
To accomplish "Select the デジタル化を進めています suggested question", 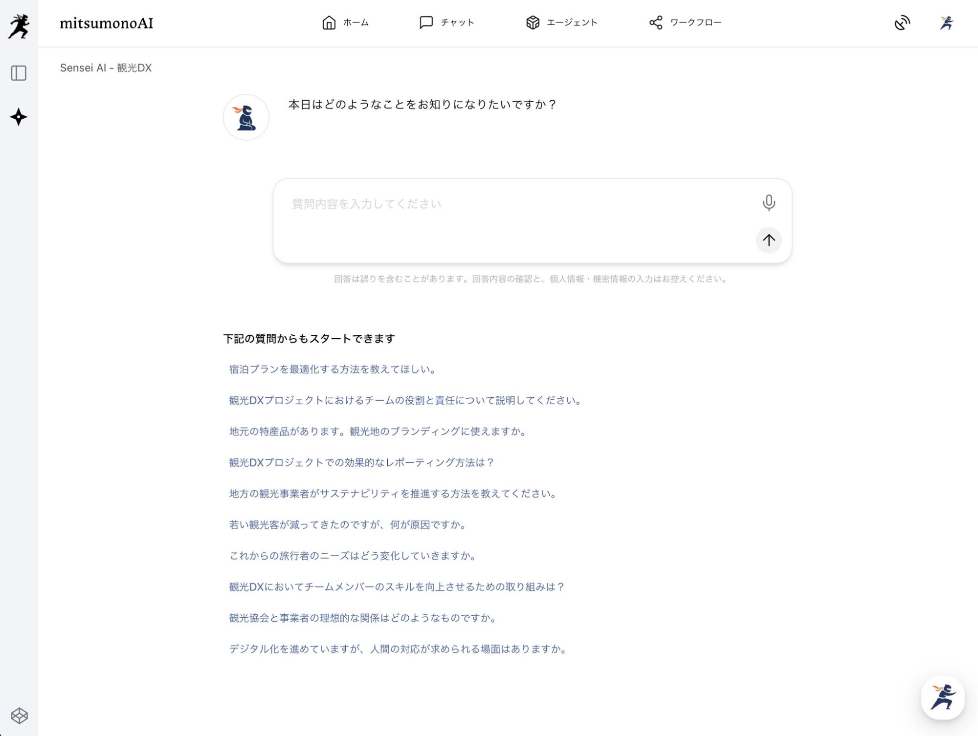I will 399,649.
